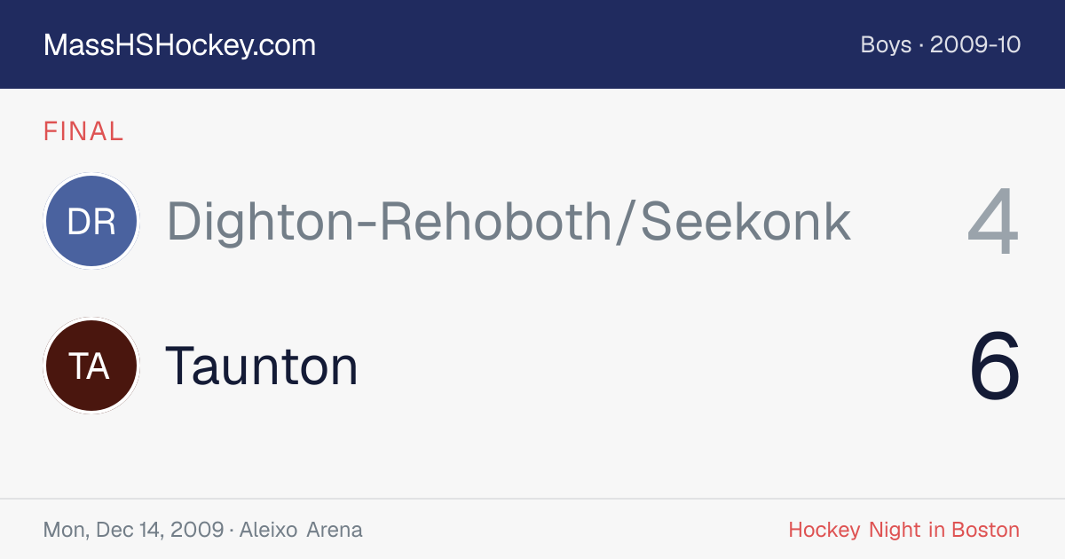The width and height of the screenshot is (1065, 559).
Task: Click the word Boston in the footer link
Action: coord(985,531)
